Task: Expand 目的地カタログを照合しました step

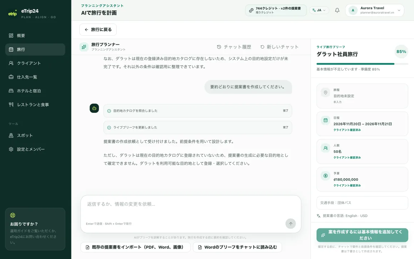Action: coord(198,111)
